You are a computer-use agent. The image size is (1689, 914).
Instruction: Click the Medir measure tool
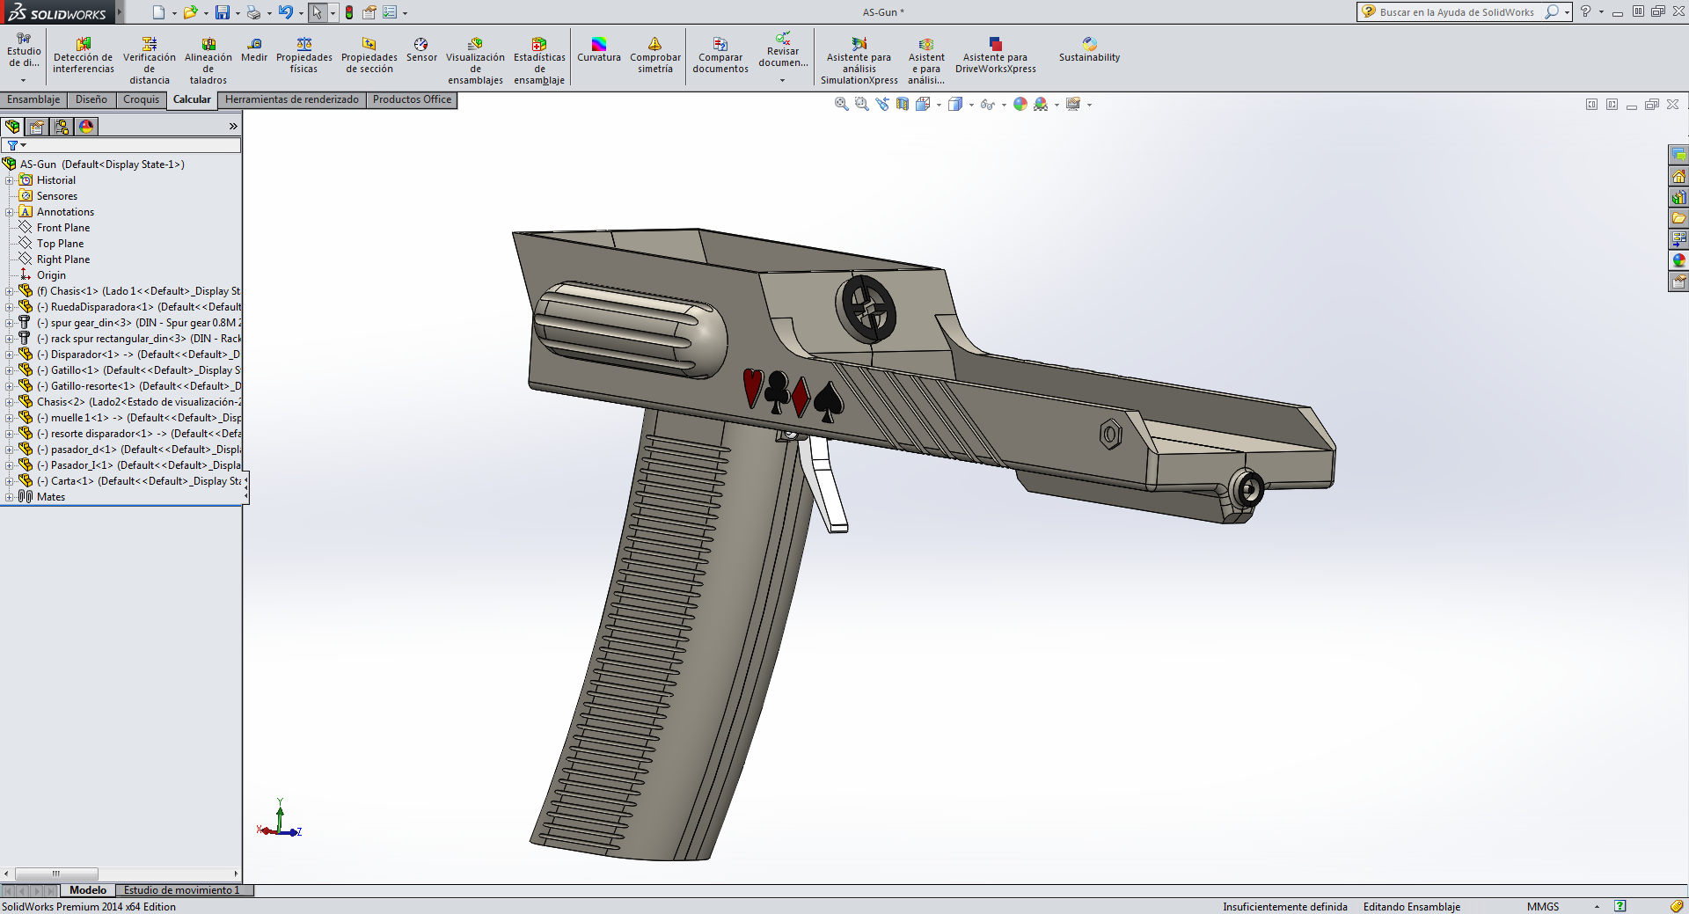(254, 50)
